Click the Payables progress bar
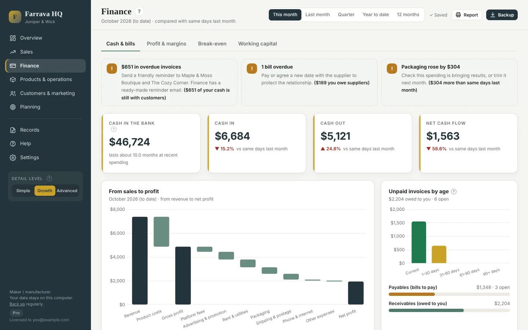The width and height of the screenshot is (528, 330). [449, 294]
